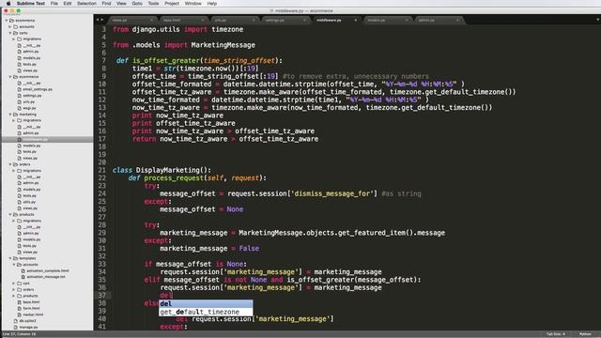
Task: Open the Project menu
Action: pos(171,4)
